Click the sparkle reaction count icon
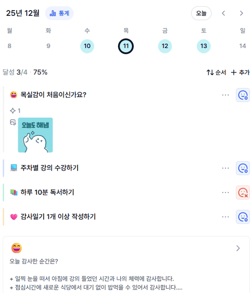The height and width of the screenshot is (293, 251). [13, 111]
